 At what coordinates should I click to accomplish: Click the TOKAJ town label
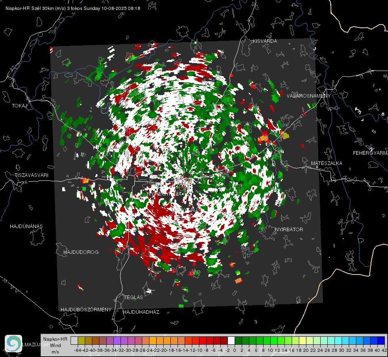tap(19, 106)
